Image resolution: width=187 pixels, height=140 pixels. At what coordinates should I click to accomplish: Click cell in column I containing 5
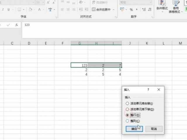click(113, 70)
